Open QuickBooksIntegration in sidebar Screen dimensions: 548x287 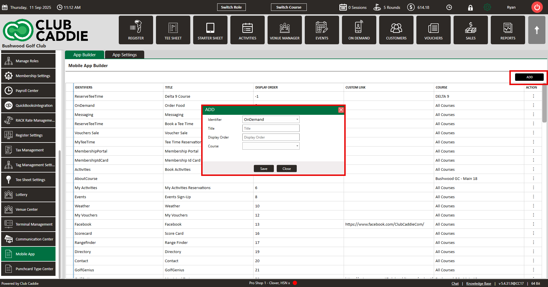point(28,105)
